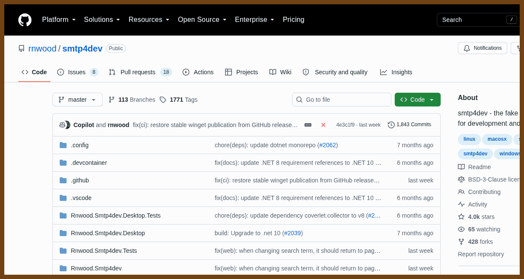The image size is (524, 279).
Task: Open pull request #2039 link
Action: [x=292, y=233]
